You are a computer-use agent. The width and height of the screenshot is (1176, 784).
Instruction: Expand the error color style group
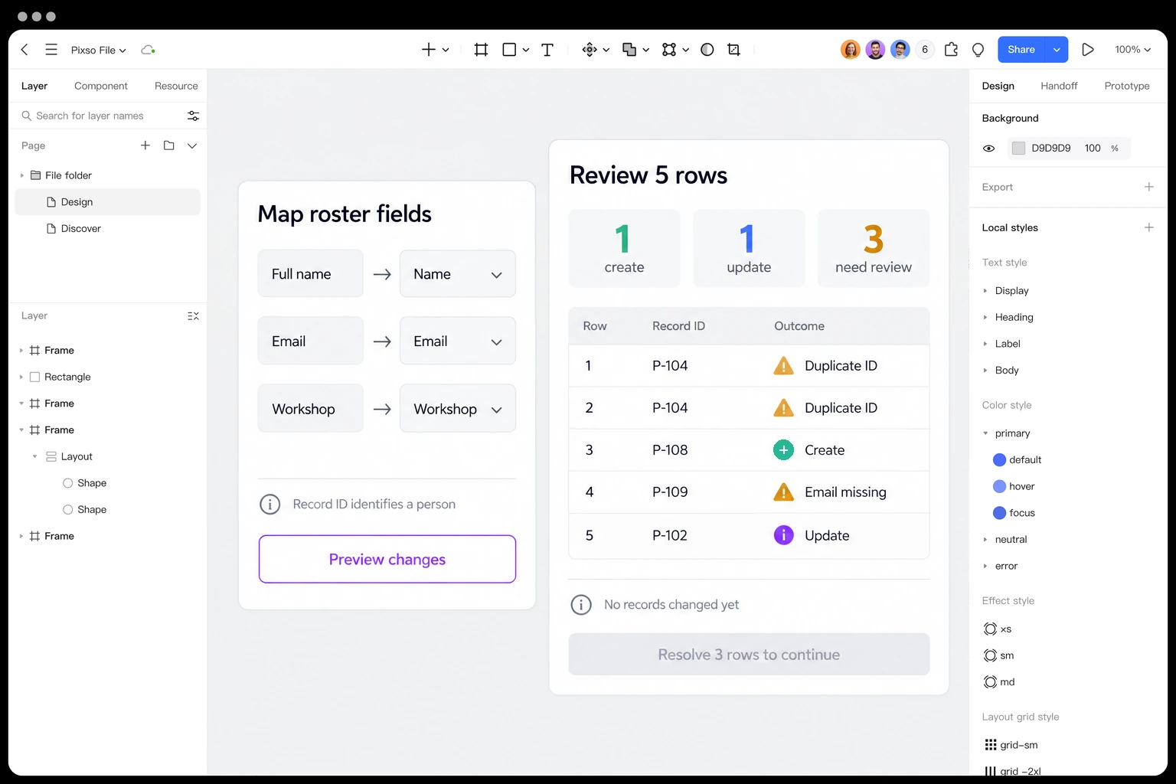pyautogui.click(x=985, y=566)
